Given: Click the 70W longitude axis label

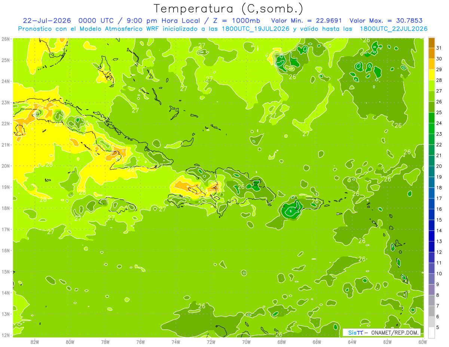Looking at the screenshot, I should [246, 342].
